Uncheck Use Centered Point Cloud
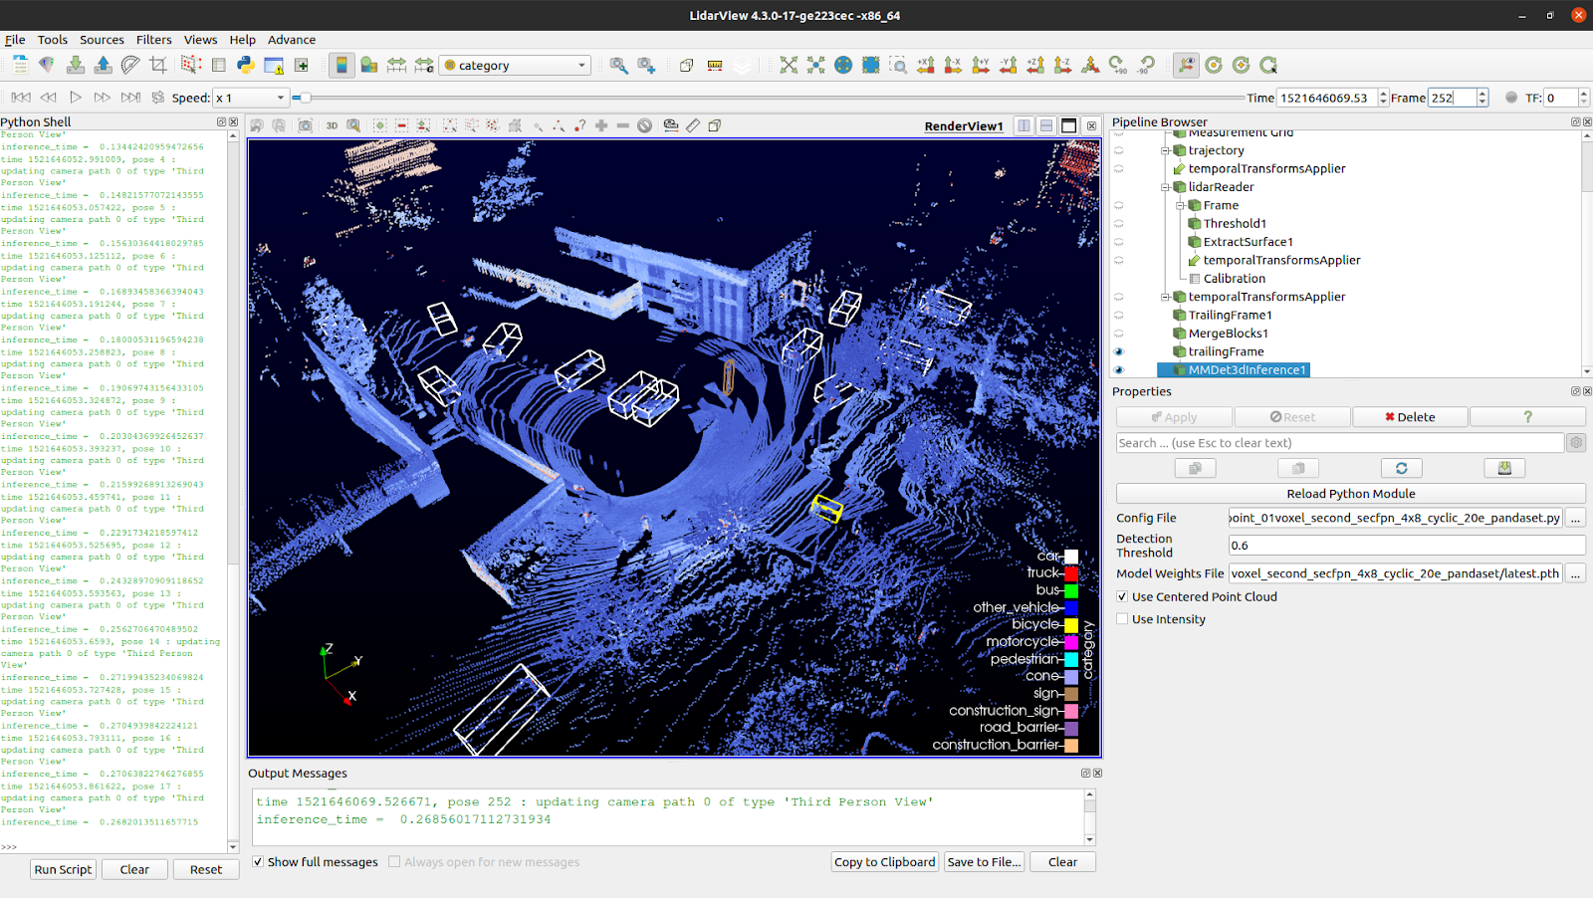The width and height of the screenshot is (1593, 898). [x=1123, y=596]
